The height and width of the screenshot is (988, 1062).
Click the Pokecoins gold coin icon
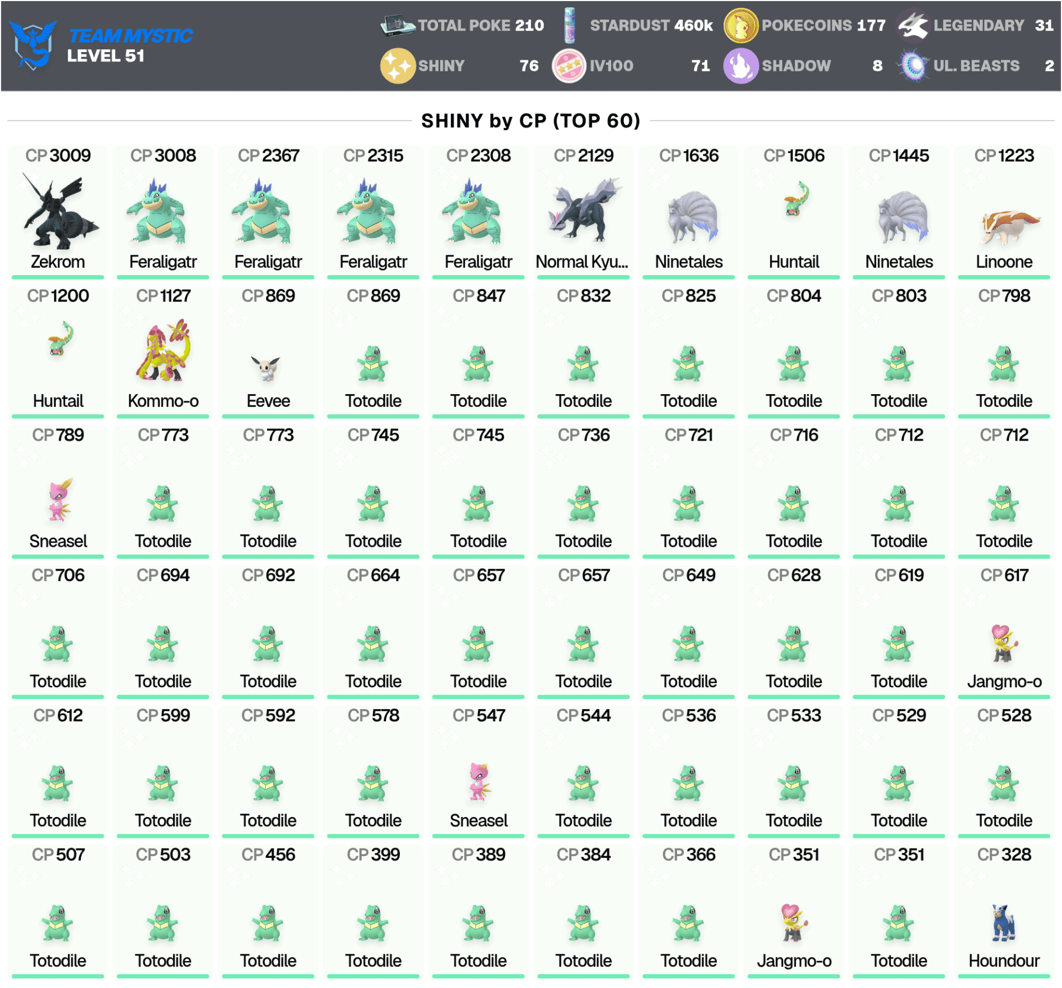741,25
